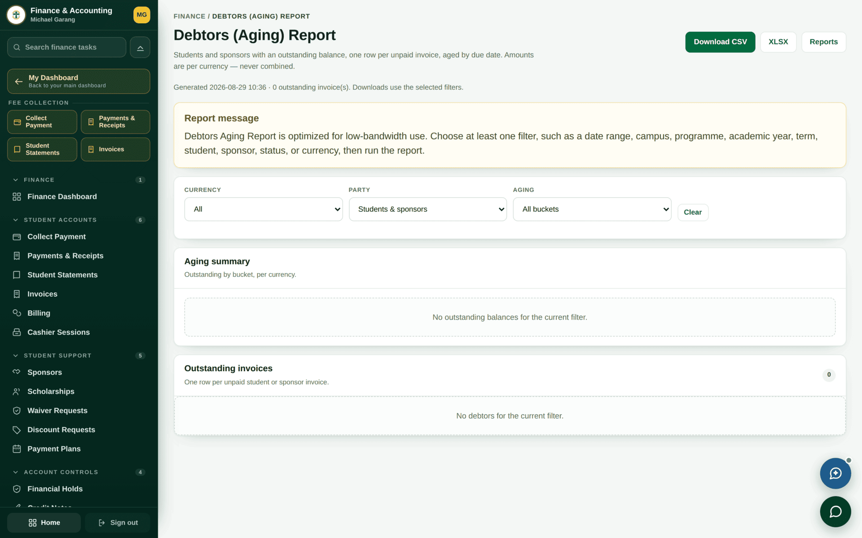Click 'No debtors for the current filter.' text

pyautogui.click(x=510, y=416)
